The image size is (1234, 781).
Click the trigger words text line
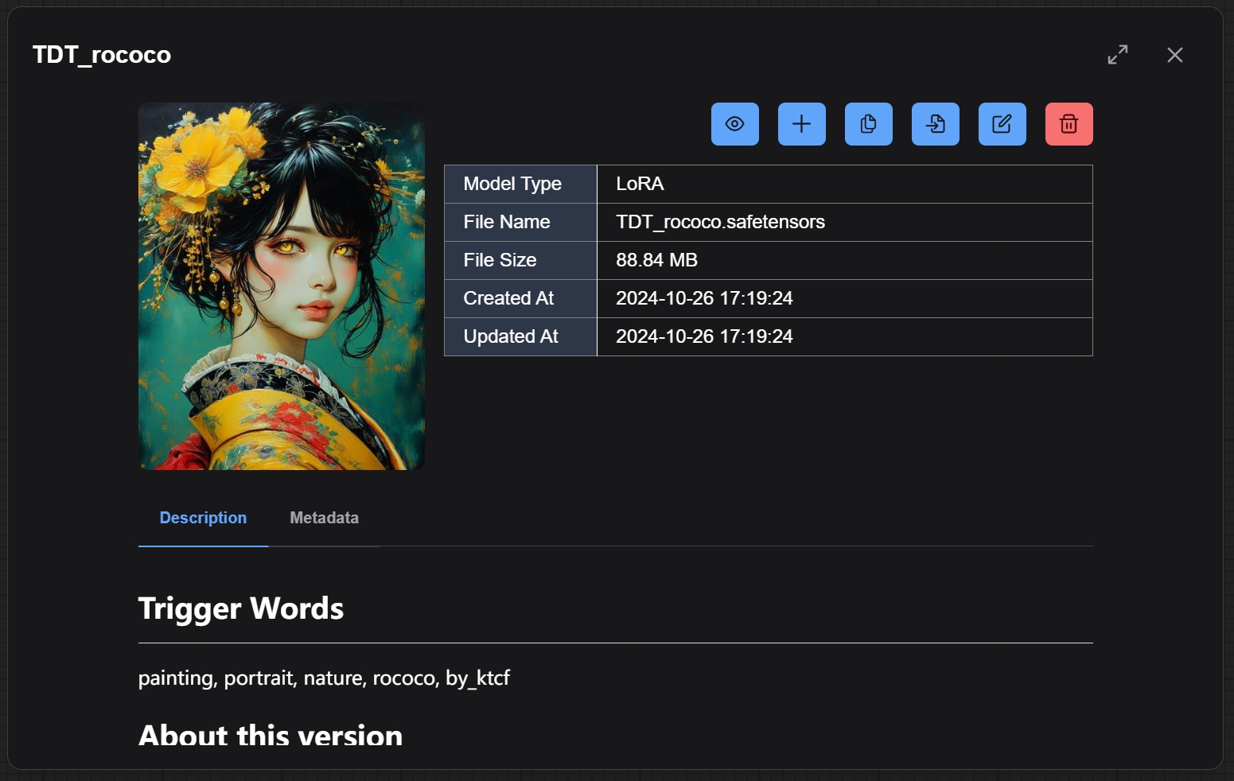324,678
